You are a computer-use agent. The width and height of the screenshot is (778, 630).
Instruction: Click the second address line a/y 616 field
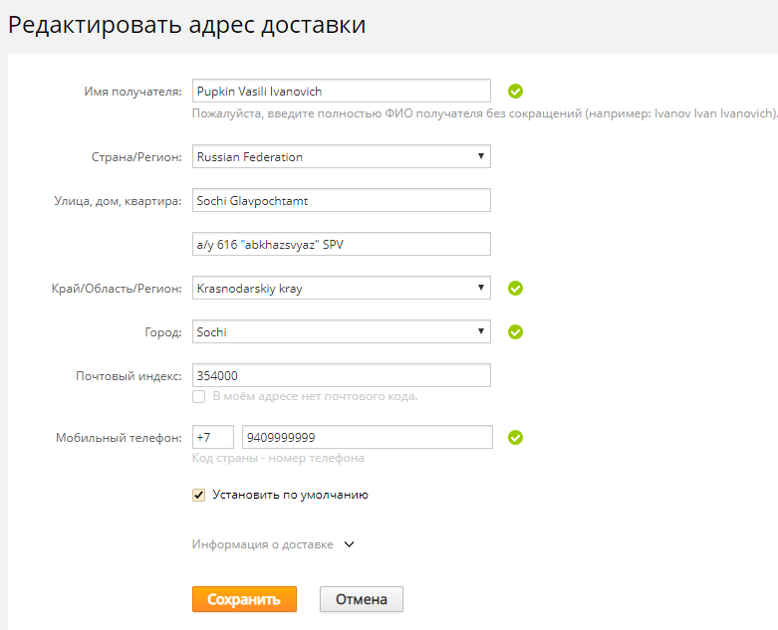[342, 244]
